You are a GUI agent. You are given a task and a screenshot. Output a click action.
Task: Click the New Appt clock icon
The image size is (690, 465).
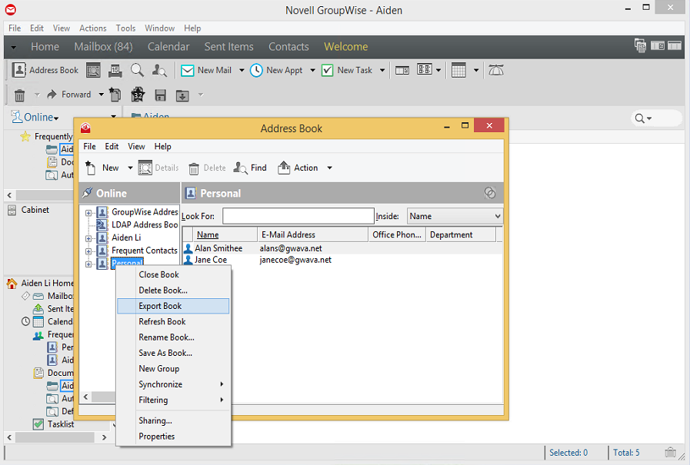click(x=257, y=70)
